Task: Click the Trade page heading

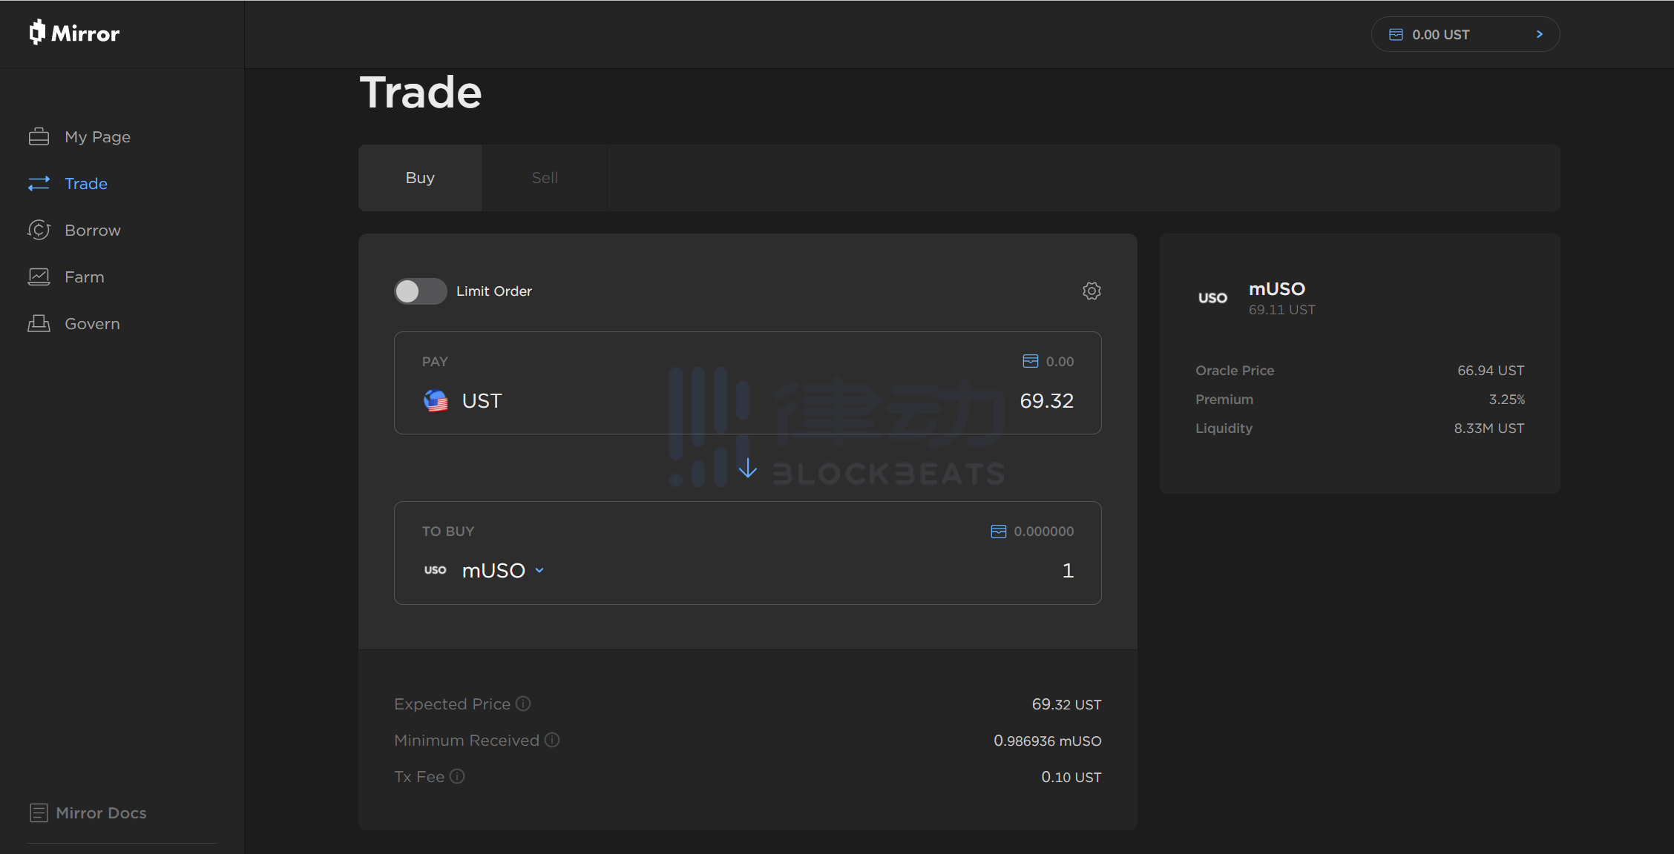Action: (x=421, y=93)
